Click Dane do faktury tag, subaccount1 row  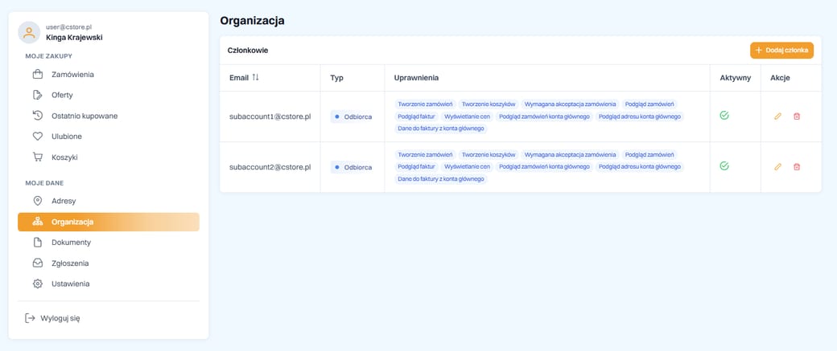(441, 129)
